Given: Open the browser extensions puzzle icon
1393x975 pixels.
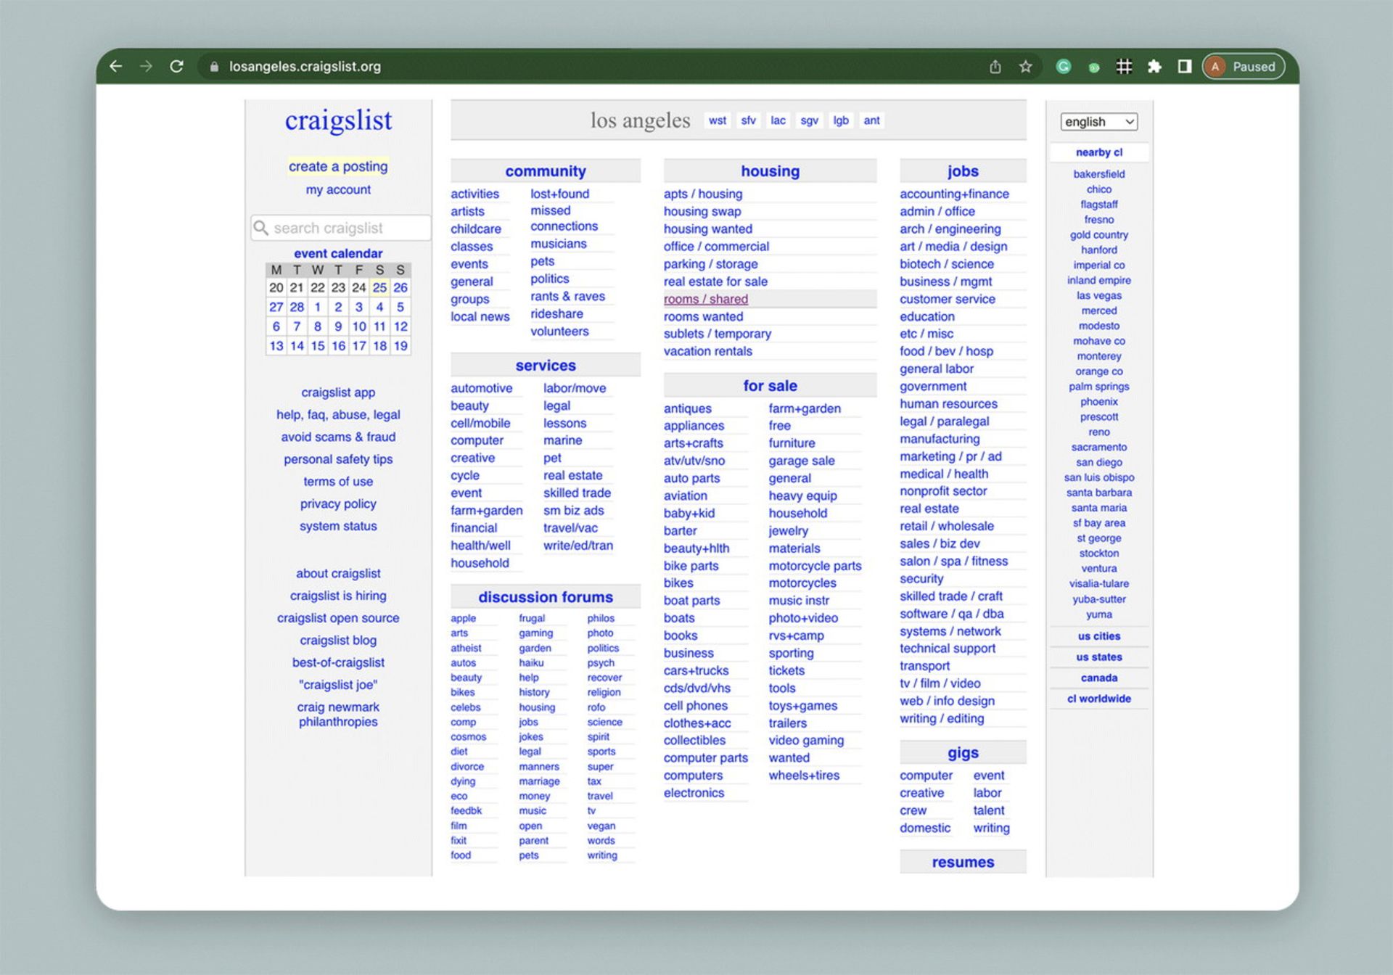Looking at the screenshot, I should tap(1154, 66).
